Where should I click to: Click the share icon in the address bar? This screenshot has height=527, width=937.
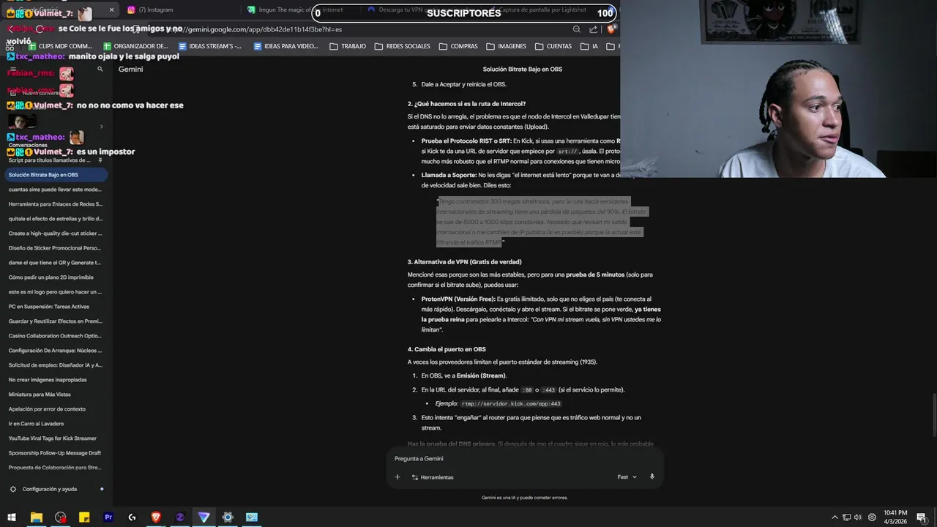click(x=593, y=29)
